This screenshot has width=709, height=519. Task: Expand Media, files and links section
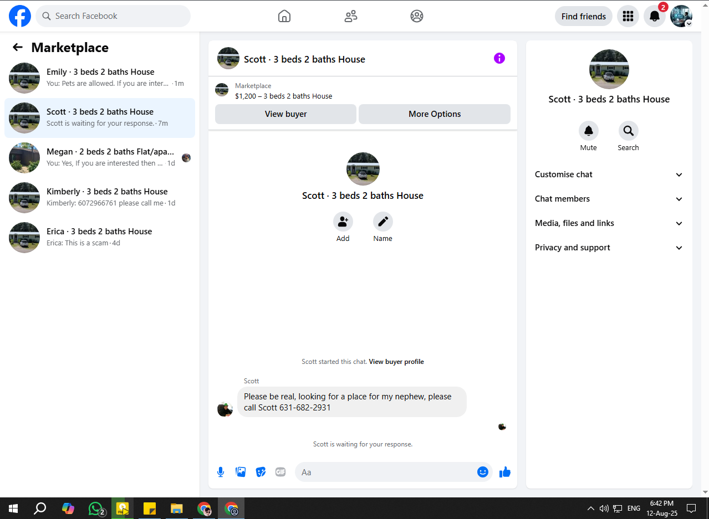[609, 223]
